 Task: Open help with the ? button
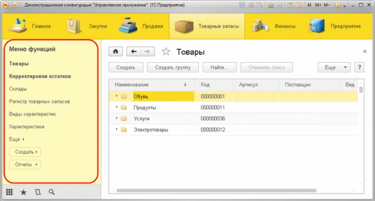[x=359, y=68]
